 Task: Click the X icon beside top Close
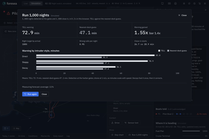[179, 15]
